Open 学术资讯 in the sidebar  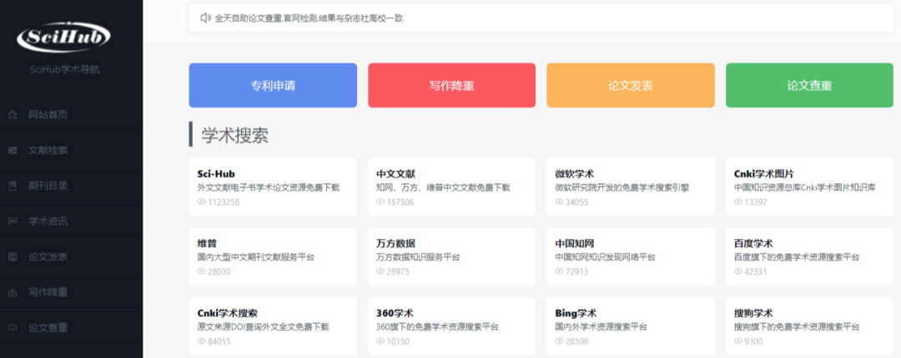tap(71, 221)
